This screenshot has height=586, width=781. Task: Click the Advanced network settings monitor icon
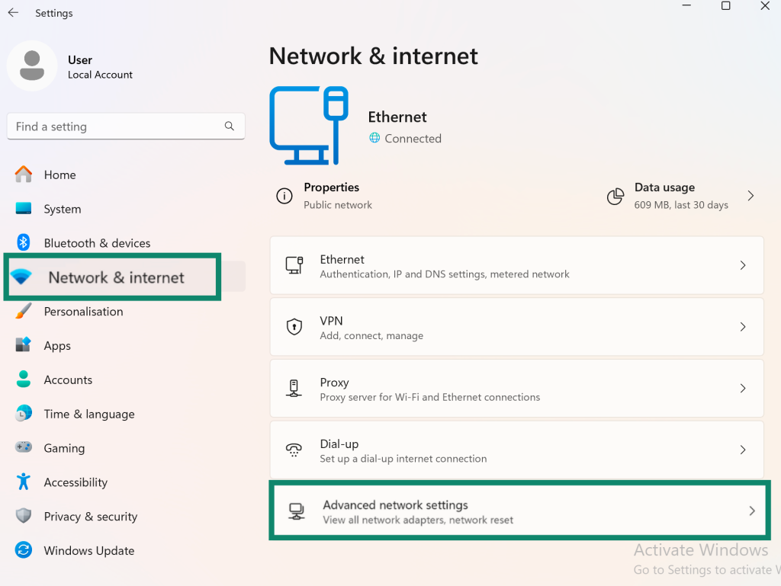295,511
